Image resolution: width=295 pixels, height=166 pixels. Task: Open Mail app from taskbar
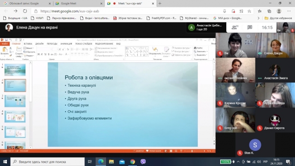[x=122, y=162]
